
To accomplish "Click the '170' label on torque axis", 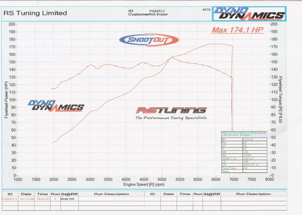I will pyautogui.click(x=274, y=47).
